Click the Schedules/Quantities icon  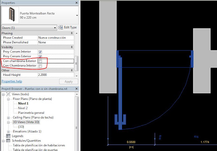8,141
